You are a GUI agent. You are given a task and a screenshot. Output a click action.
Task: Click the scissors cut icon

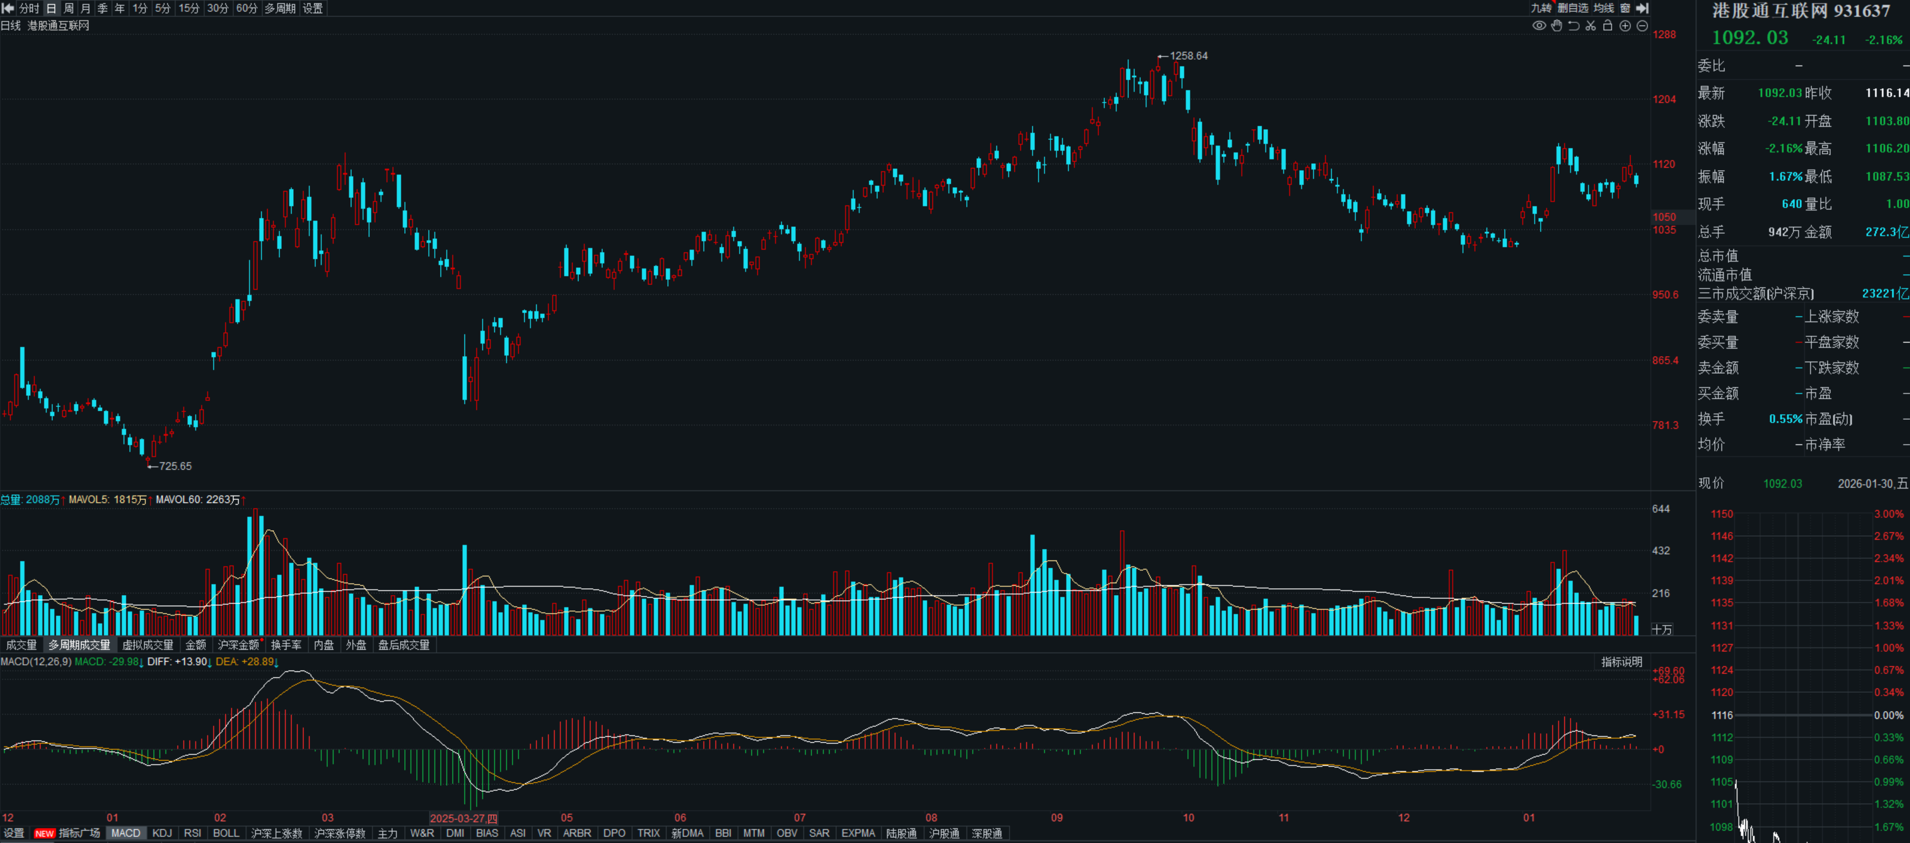point(1591,26)
